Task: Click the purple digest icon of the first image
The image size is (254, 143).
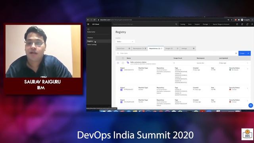Action: [x=121, y=70]
